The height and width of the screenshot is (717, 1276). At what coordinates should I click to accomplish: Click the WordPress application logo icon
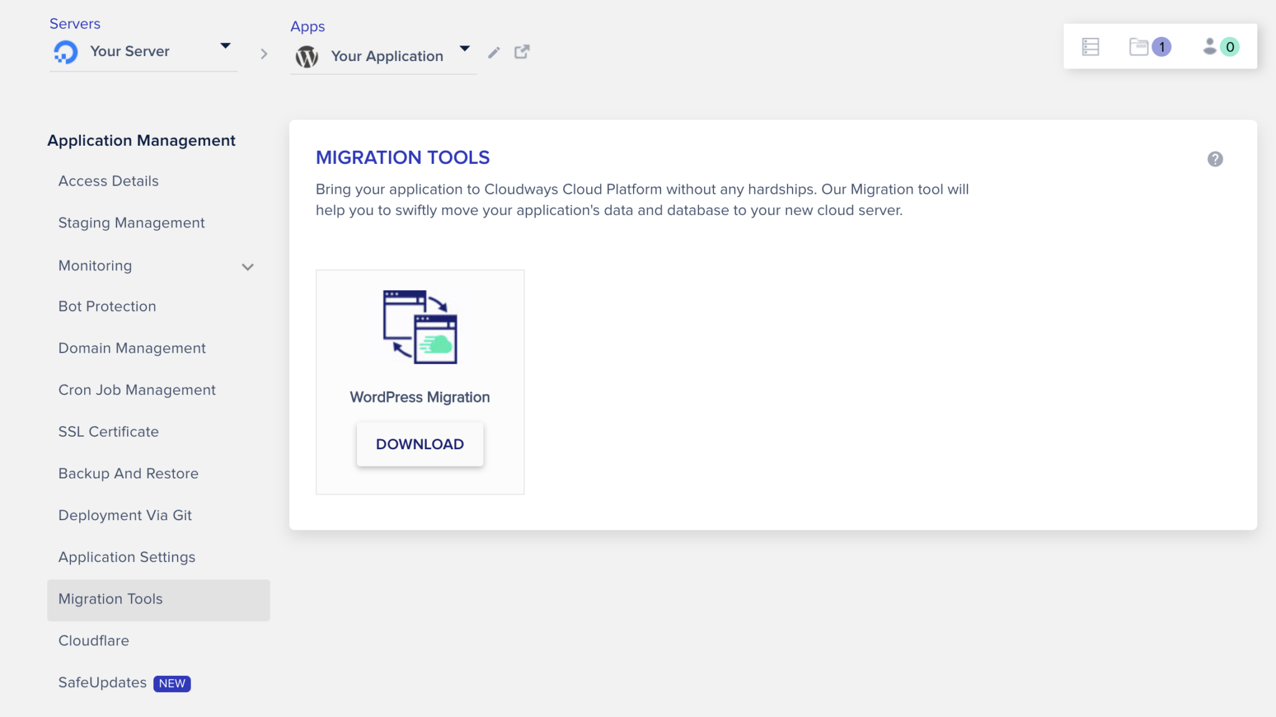coord(307,57)
